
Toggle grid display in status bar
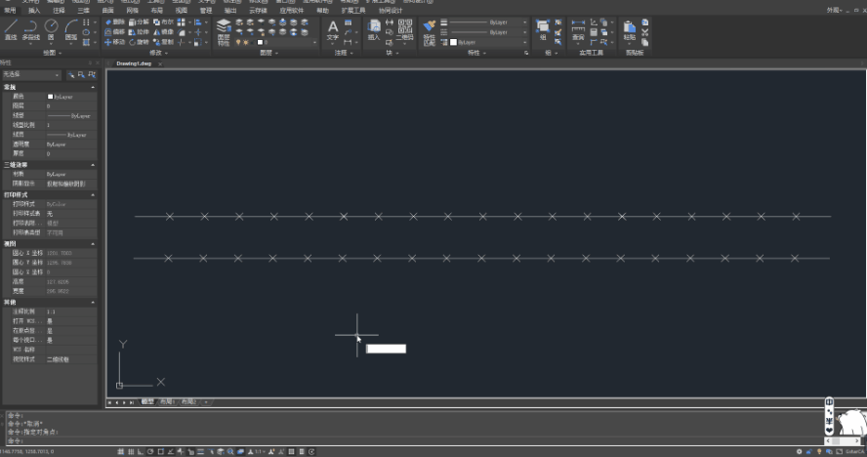(x=131, y=452)
